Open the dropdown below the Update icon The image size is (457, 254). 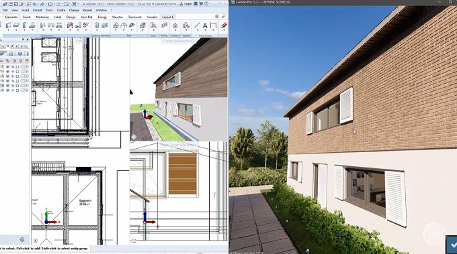click(x=186, y=31)
